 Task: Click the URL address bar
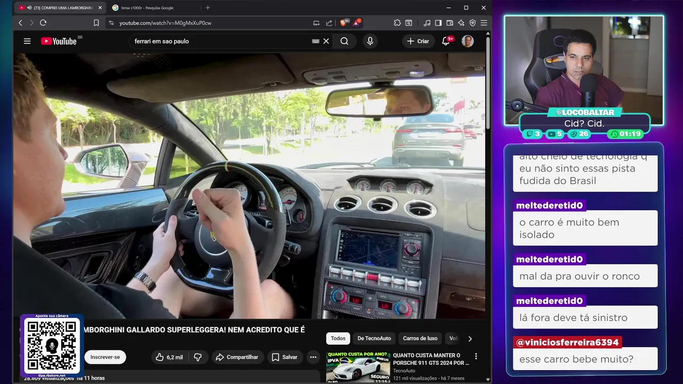click(x=213, y=23)
